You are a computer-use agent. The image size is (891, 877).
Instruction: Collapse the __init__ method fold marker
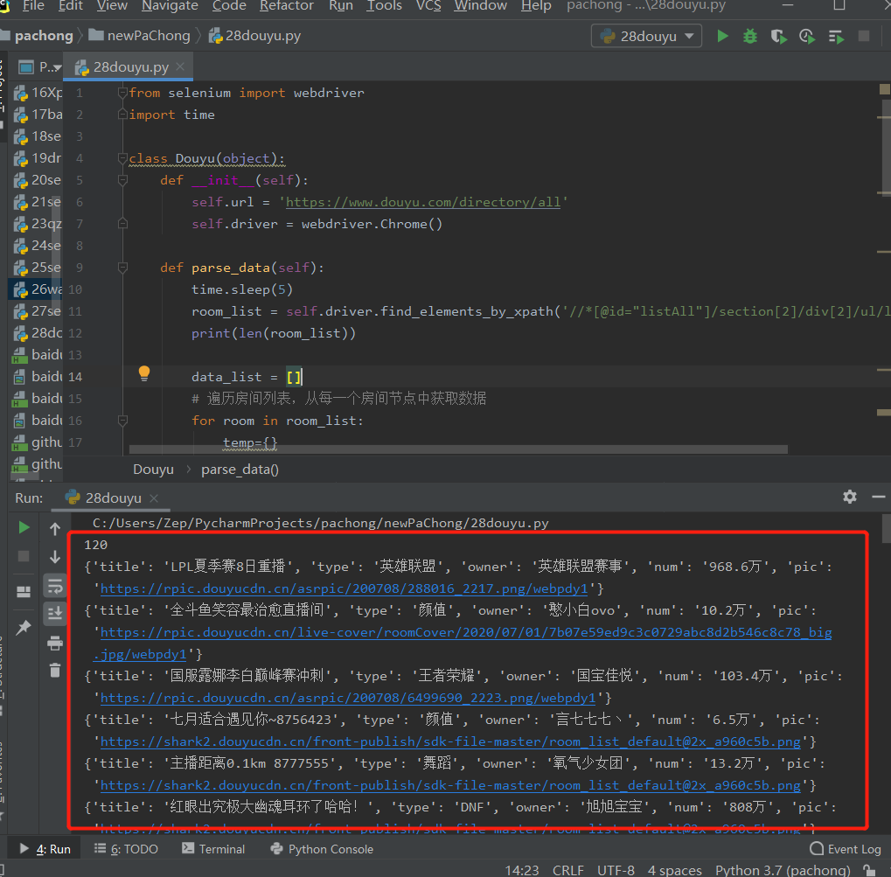click(x=122, y=180)
